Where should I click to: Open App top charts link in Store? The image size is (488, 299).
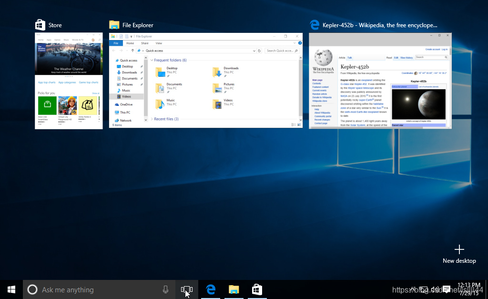pos(47,82)
